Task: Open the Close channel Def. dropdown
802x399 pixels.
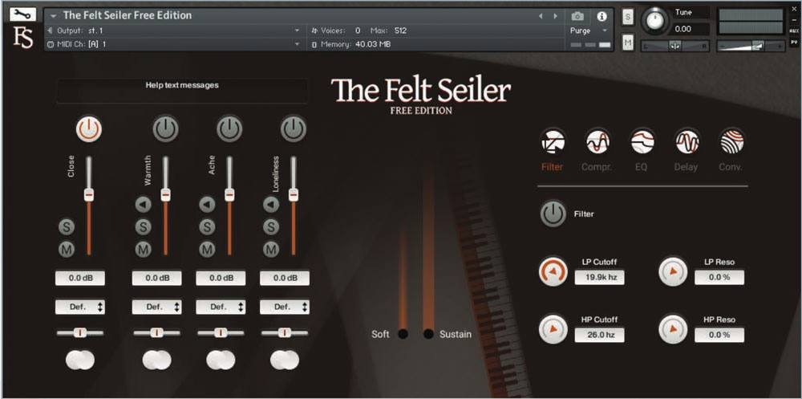Action: pos(79,307)
